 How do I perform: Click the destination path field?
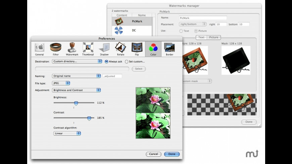tap(82, 69)
